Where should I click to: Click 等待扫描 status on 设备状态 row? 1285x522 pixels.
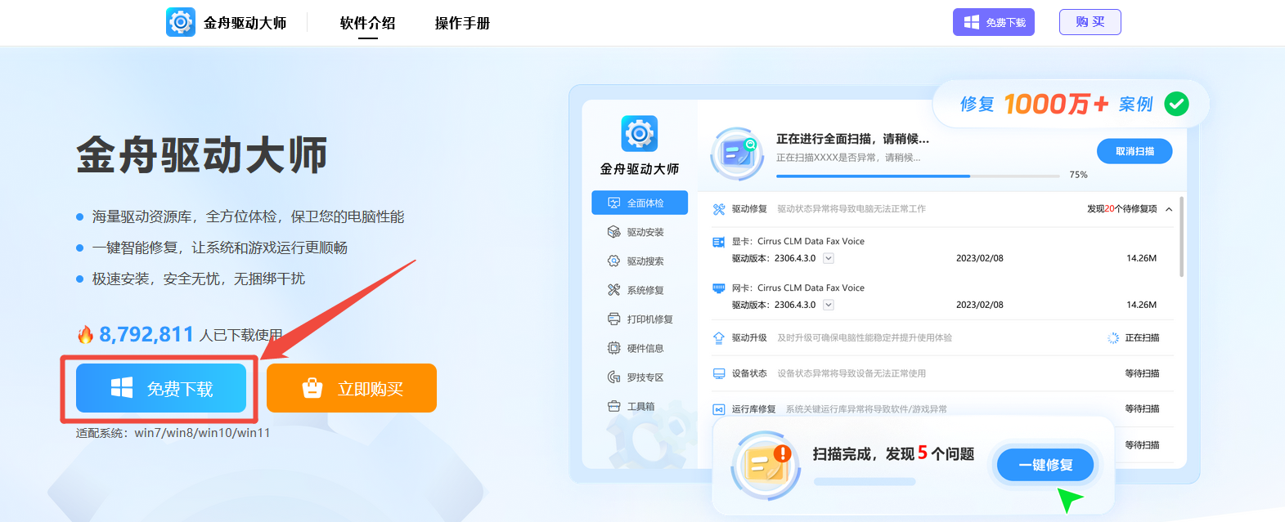point(1142,373)
